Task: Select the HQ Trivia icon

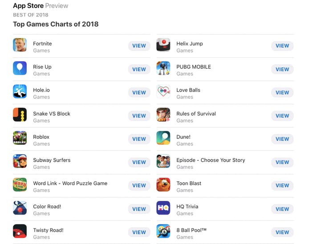Action: 163,208
